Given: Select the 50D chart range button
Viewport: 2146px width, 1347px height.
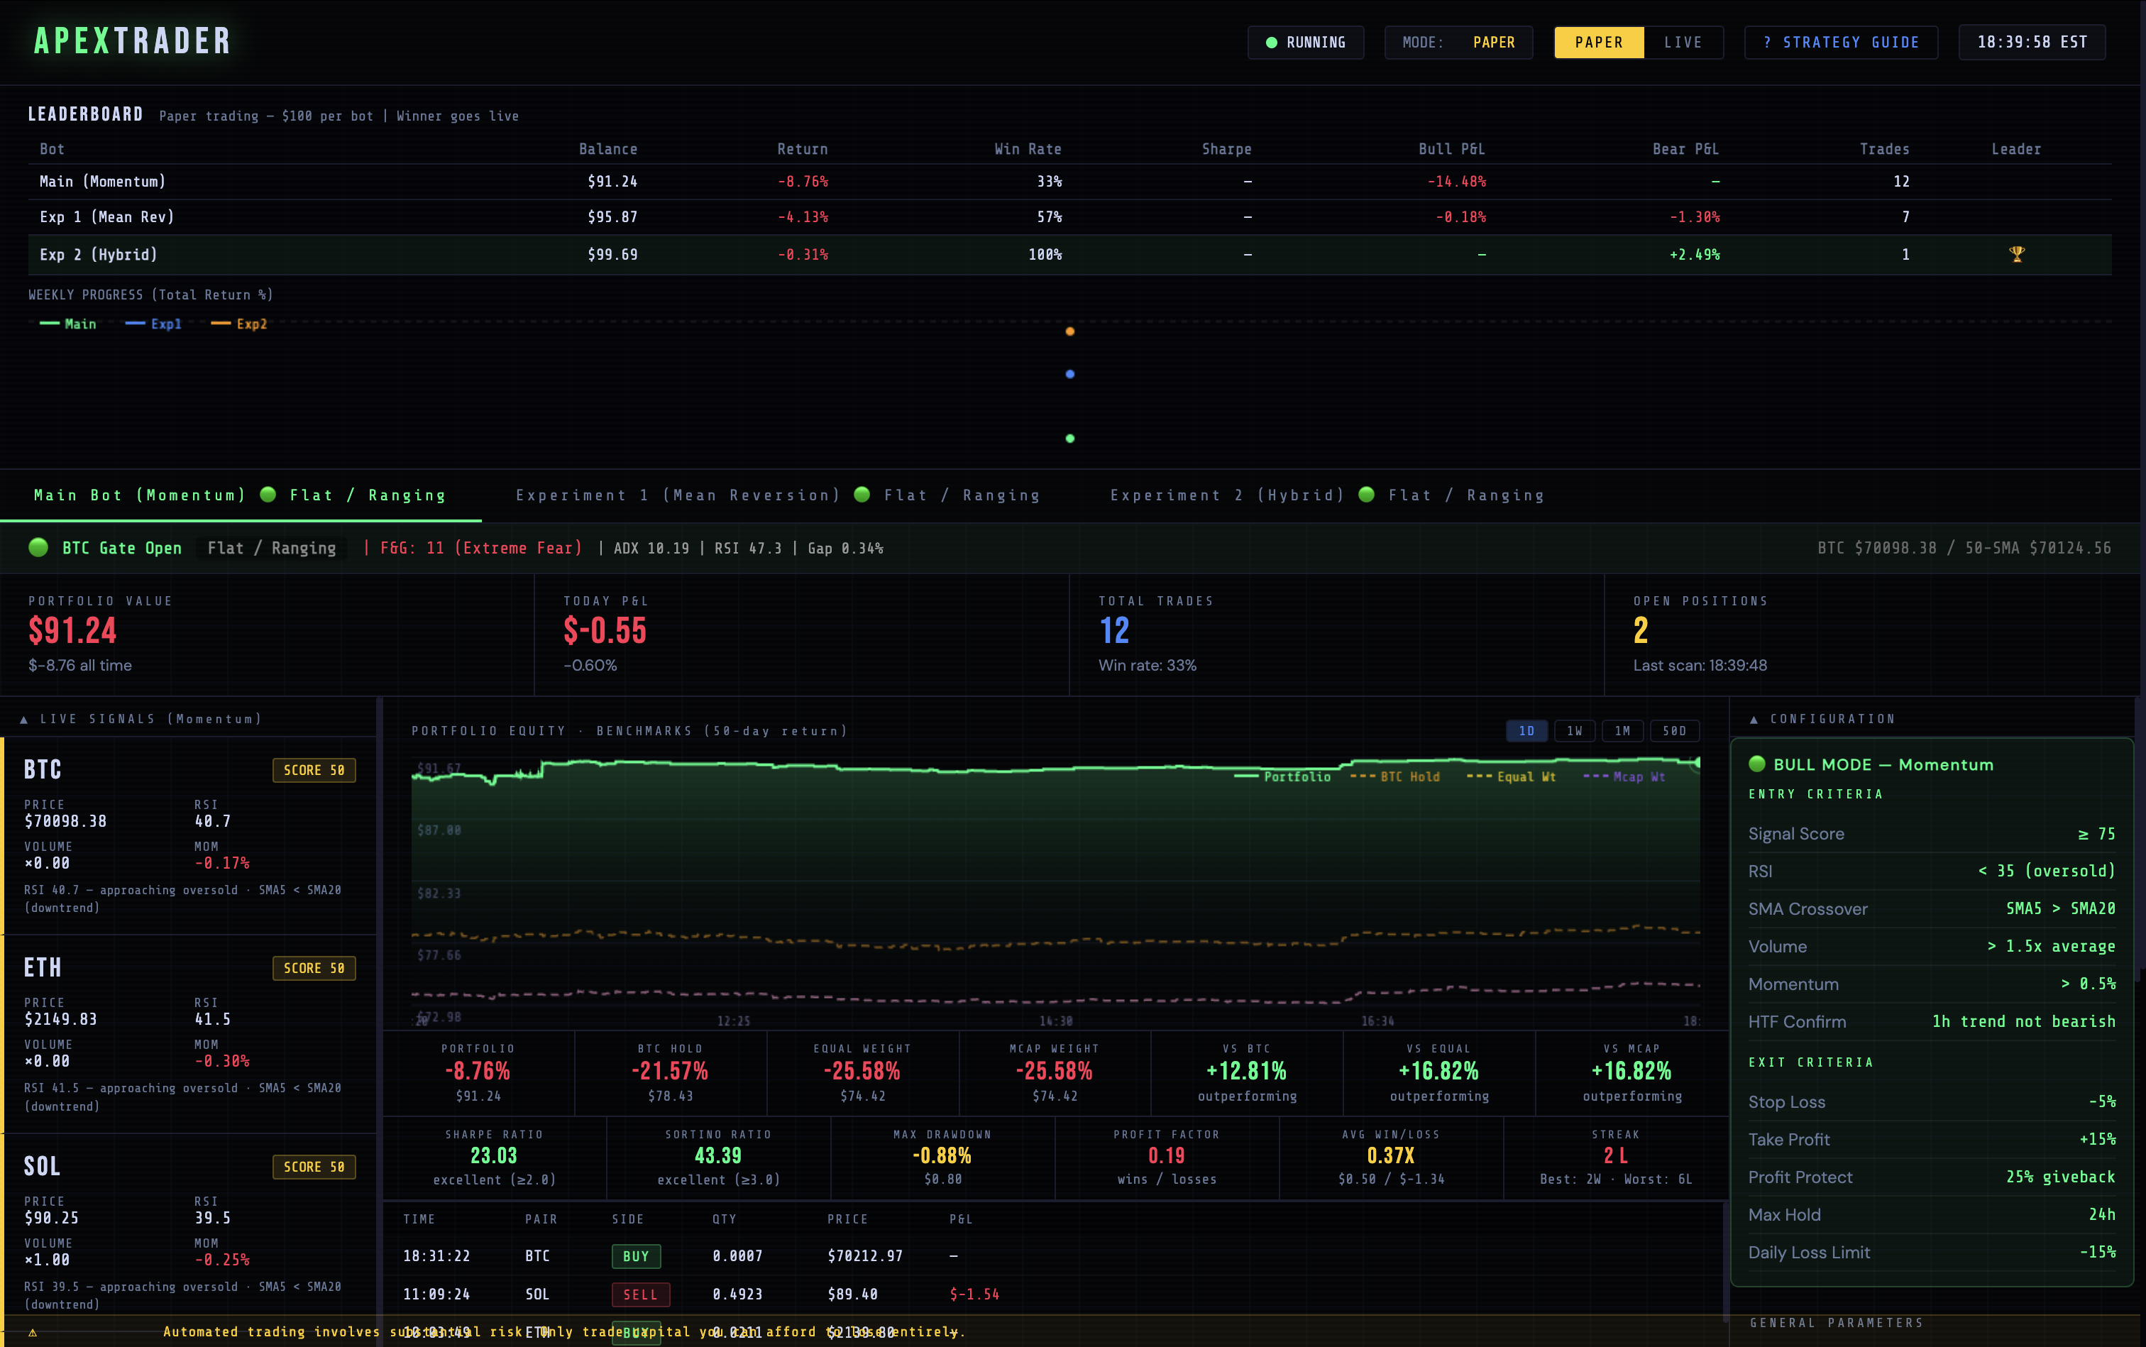Looking at the screenshot, I should [1674, 730].
